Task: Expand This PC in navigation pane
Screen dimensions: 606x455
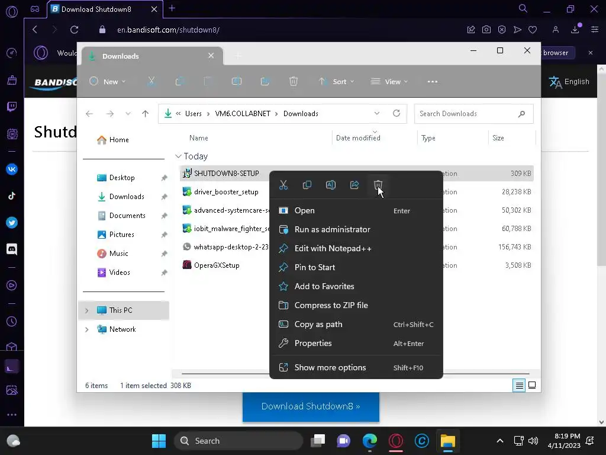Action: point(86,310)
